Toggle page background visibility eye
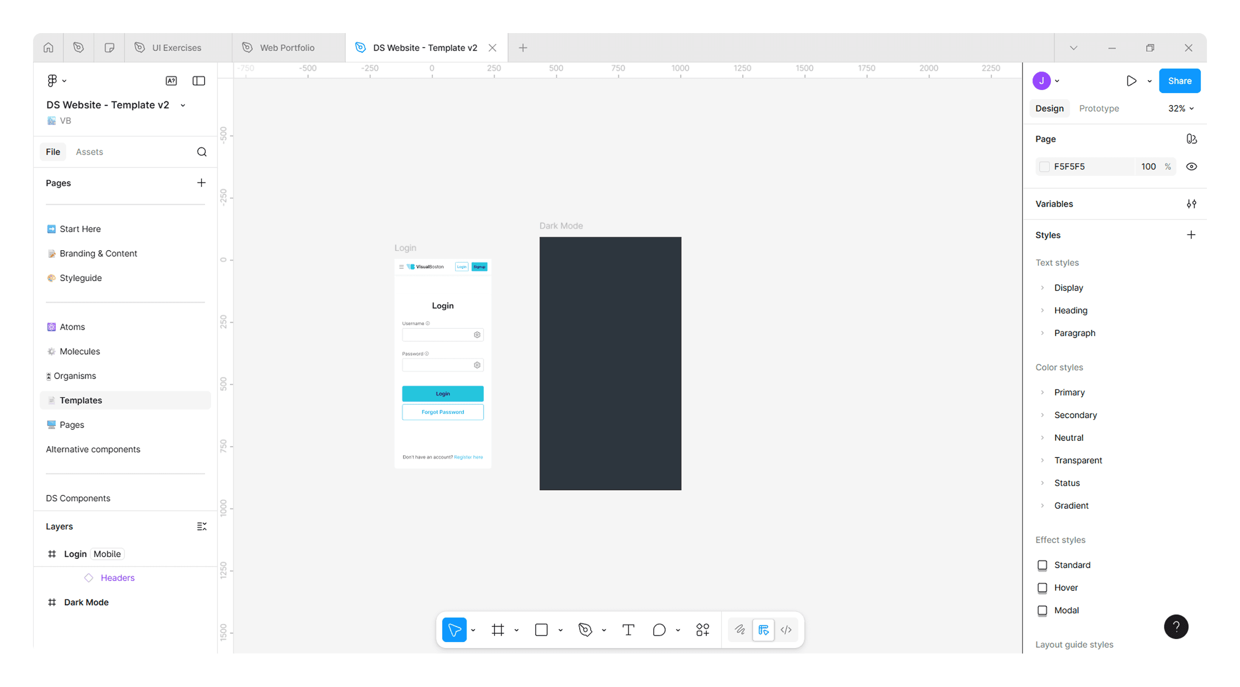 point(1191,166)
